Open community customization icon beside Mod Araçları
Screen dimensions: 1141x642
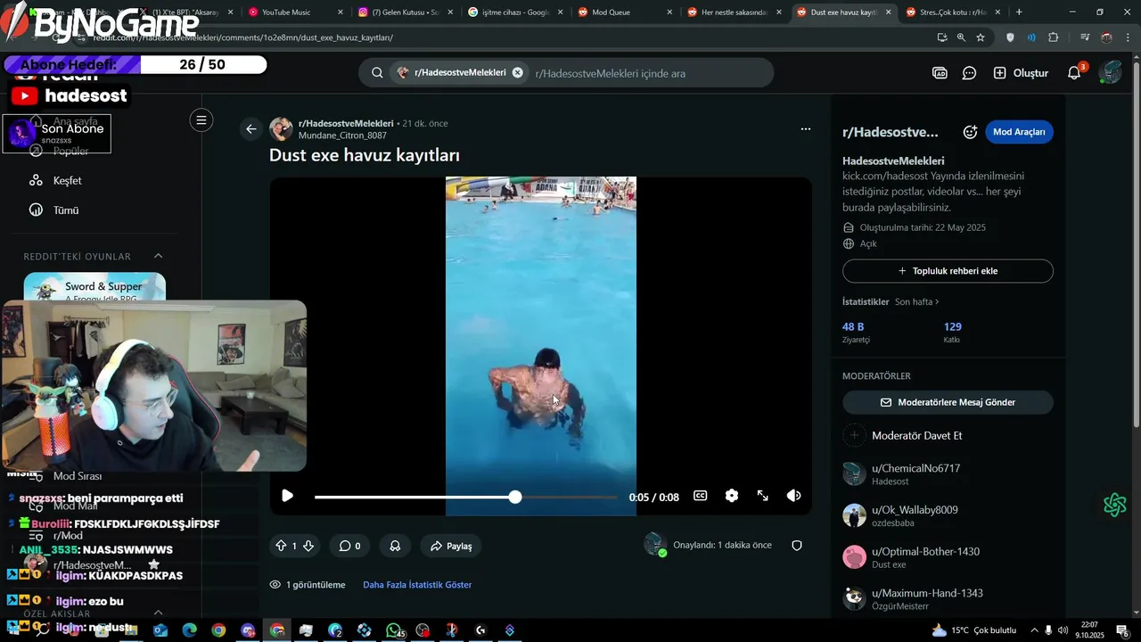[x=970, y=132]
